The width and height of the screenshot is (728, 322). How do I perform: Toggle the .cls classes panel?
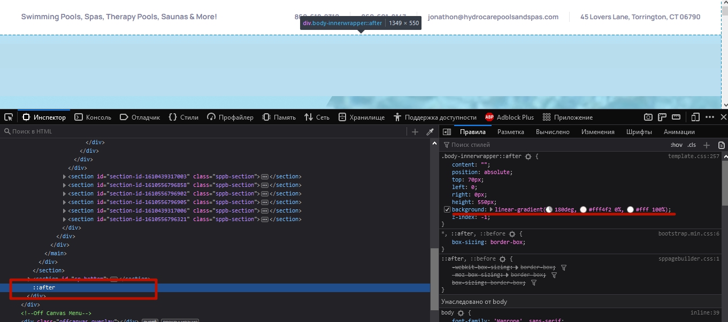tap(692, 145)
